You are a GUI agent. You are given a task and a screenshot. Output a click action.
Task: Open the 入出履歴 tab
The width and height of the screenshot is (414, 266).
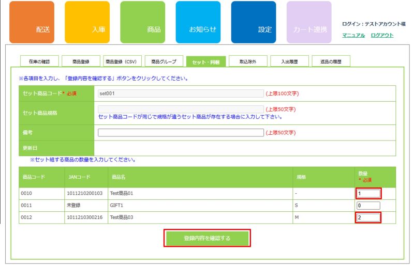pos(289,61)
